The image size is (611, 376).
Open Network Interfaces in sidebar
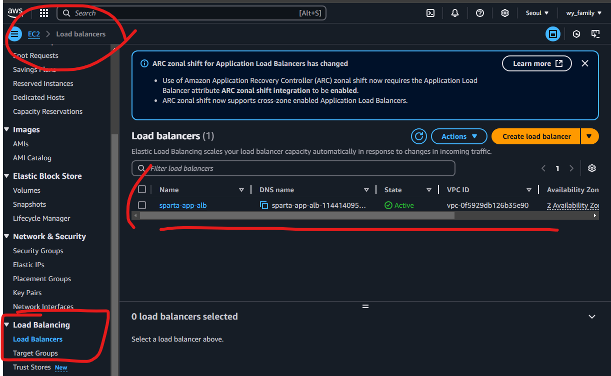(43, 307)
